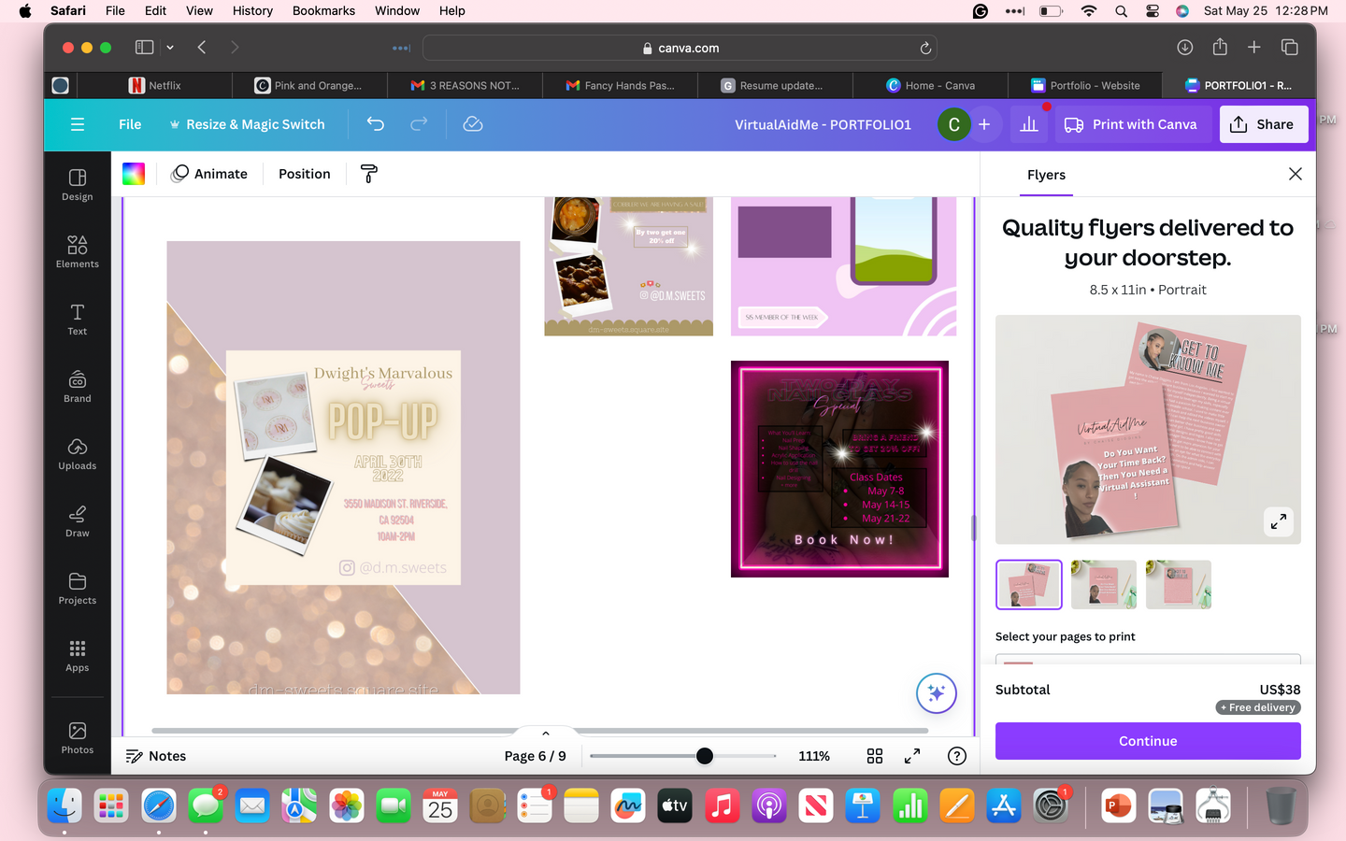Click the Share button
Screen dimensions: 1346x841
(x=1263, y=124)
